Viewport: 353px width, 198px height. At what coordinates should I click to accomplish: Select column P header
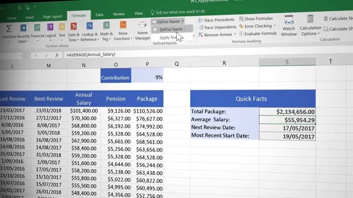click(147, 64)
